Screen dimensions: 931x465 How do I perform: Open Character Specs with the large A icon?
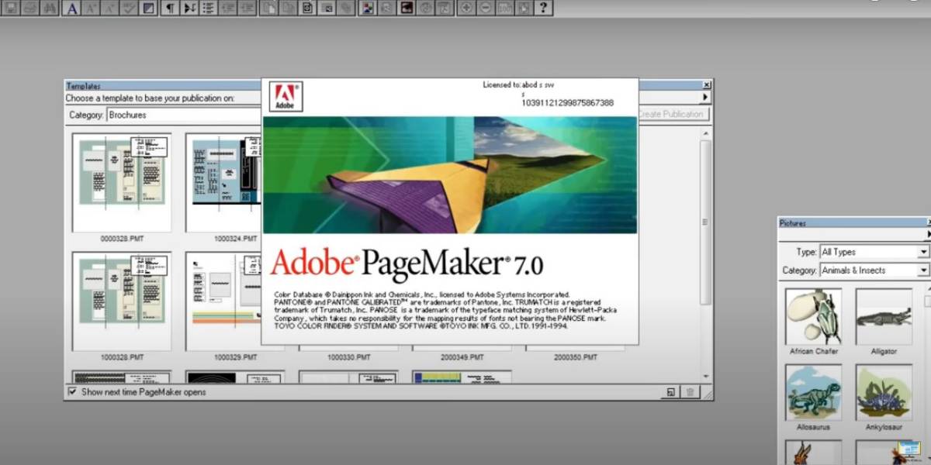73,9
